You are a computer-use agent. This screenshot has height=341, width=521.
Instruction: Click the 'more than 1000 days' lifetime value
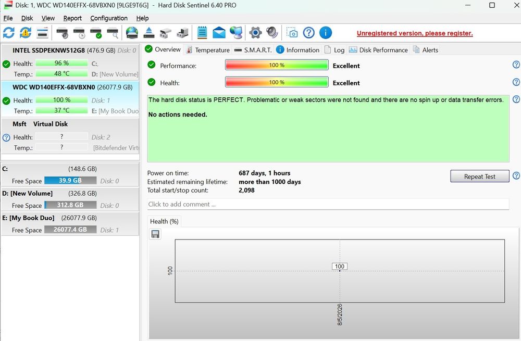(x=270, y=182)
